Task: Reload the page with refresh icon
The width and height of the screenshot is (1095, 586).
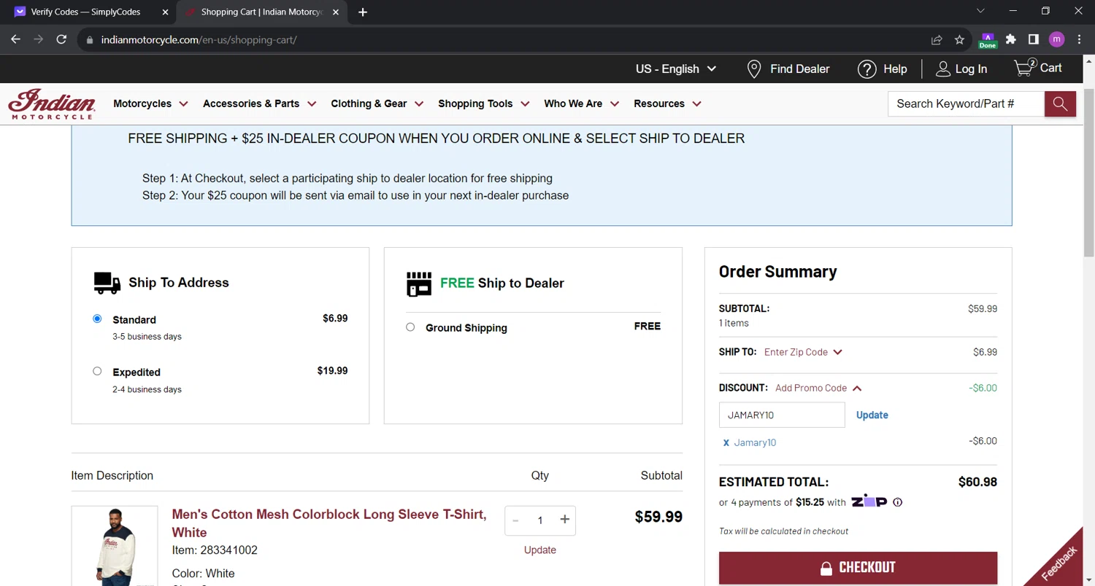Action: pos(61,39)
